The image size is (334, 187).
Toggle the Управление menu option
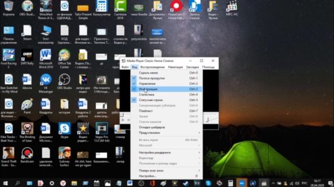click(x=166, y=84)
